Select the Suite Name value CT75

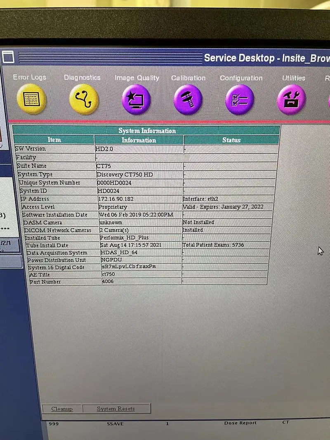click(x=104, y=166)
